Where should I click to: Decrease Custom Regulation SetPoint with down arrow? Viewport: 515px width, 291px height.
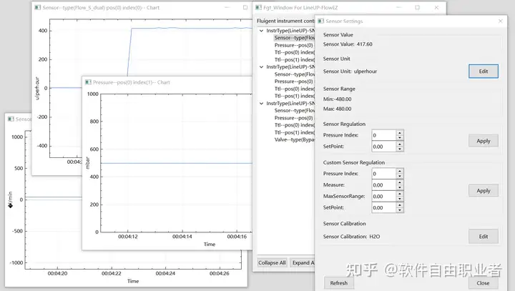400,210
